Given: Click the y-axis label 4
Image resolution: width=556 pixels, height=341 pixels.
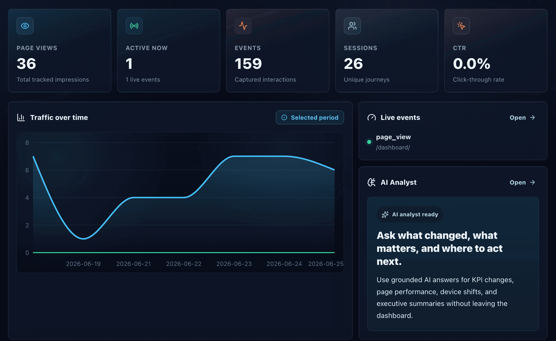Looking at the screenshot, I should [27, 198].
